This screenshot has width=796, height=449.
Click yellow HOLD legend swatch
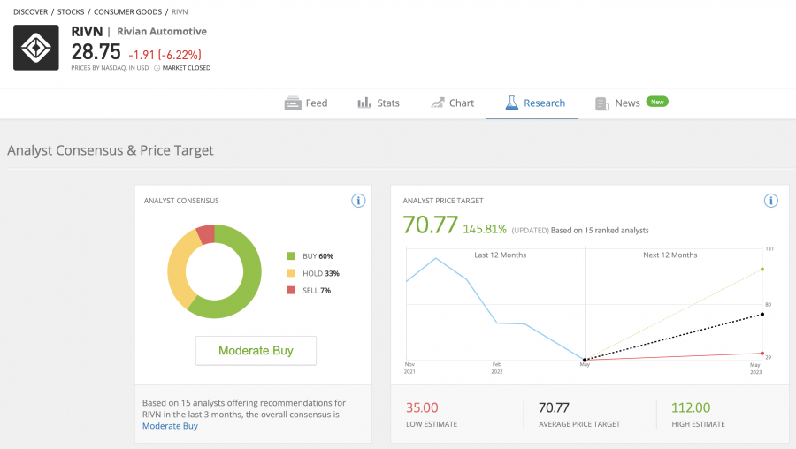click(x=291, y=273)
